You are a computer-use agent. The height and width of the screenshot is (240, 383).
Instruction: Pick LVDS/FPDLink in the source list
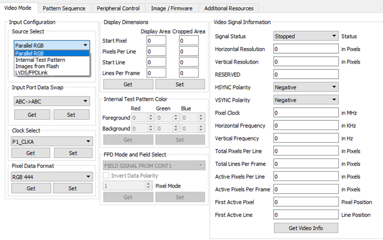tap(32, 72)
